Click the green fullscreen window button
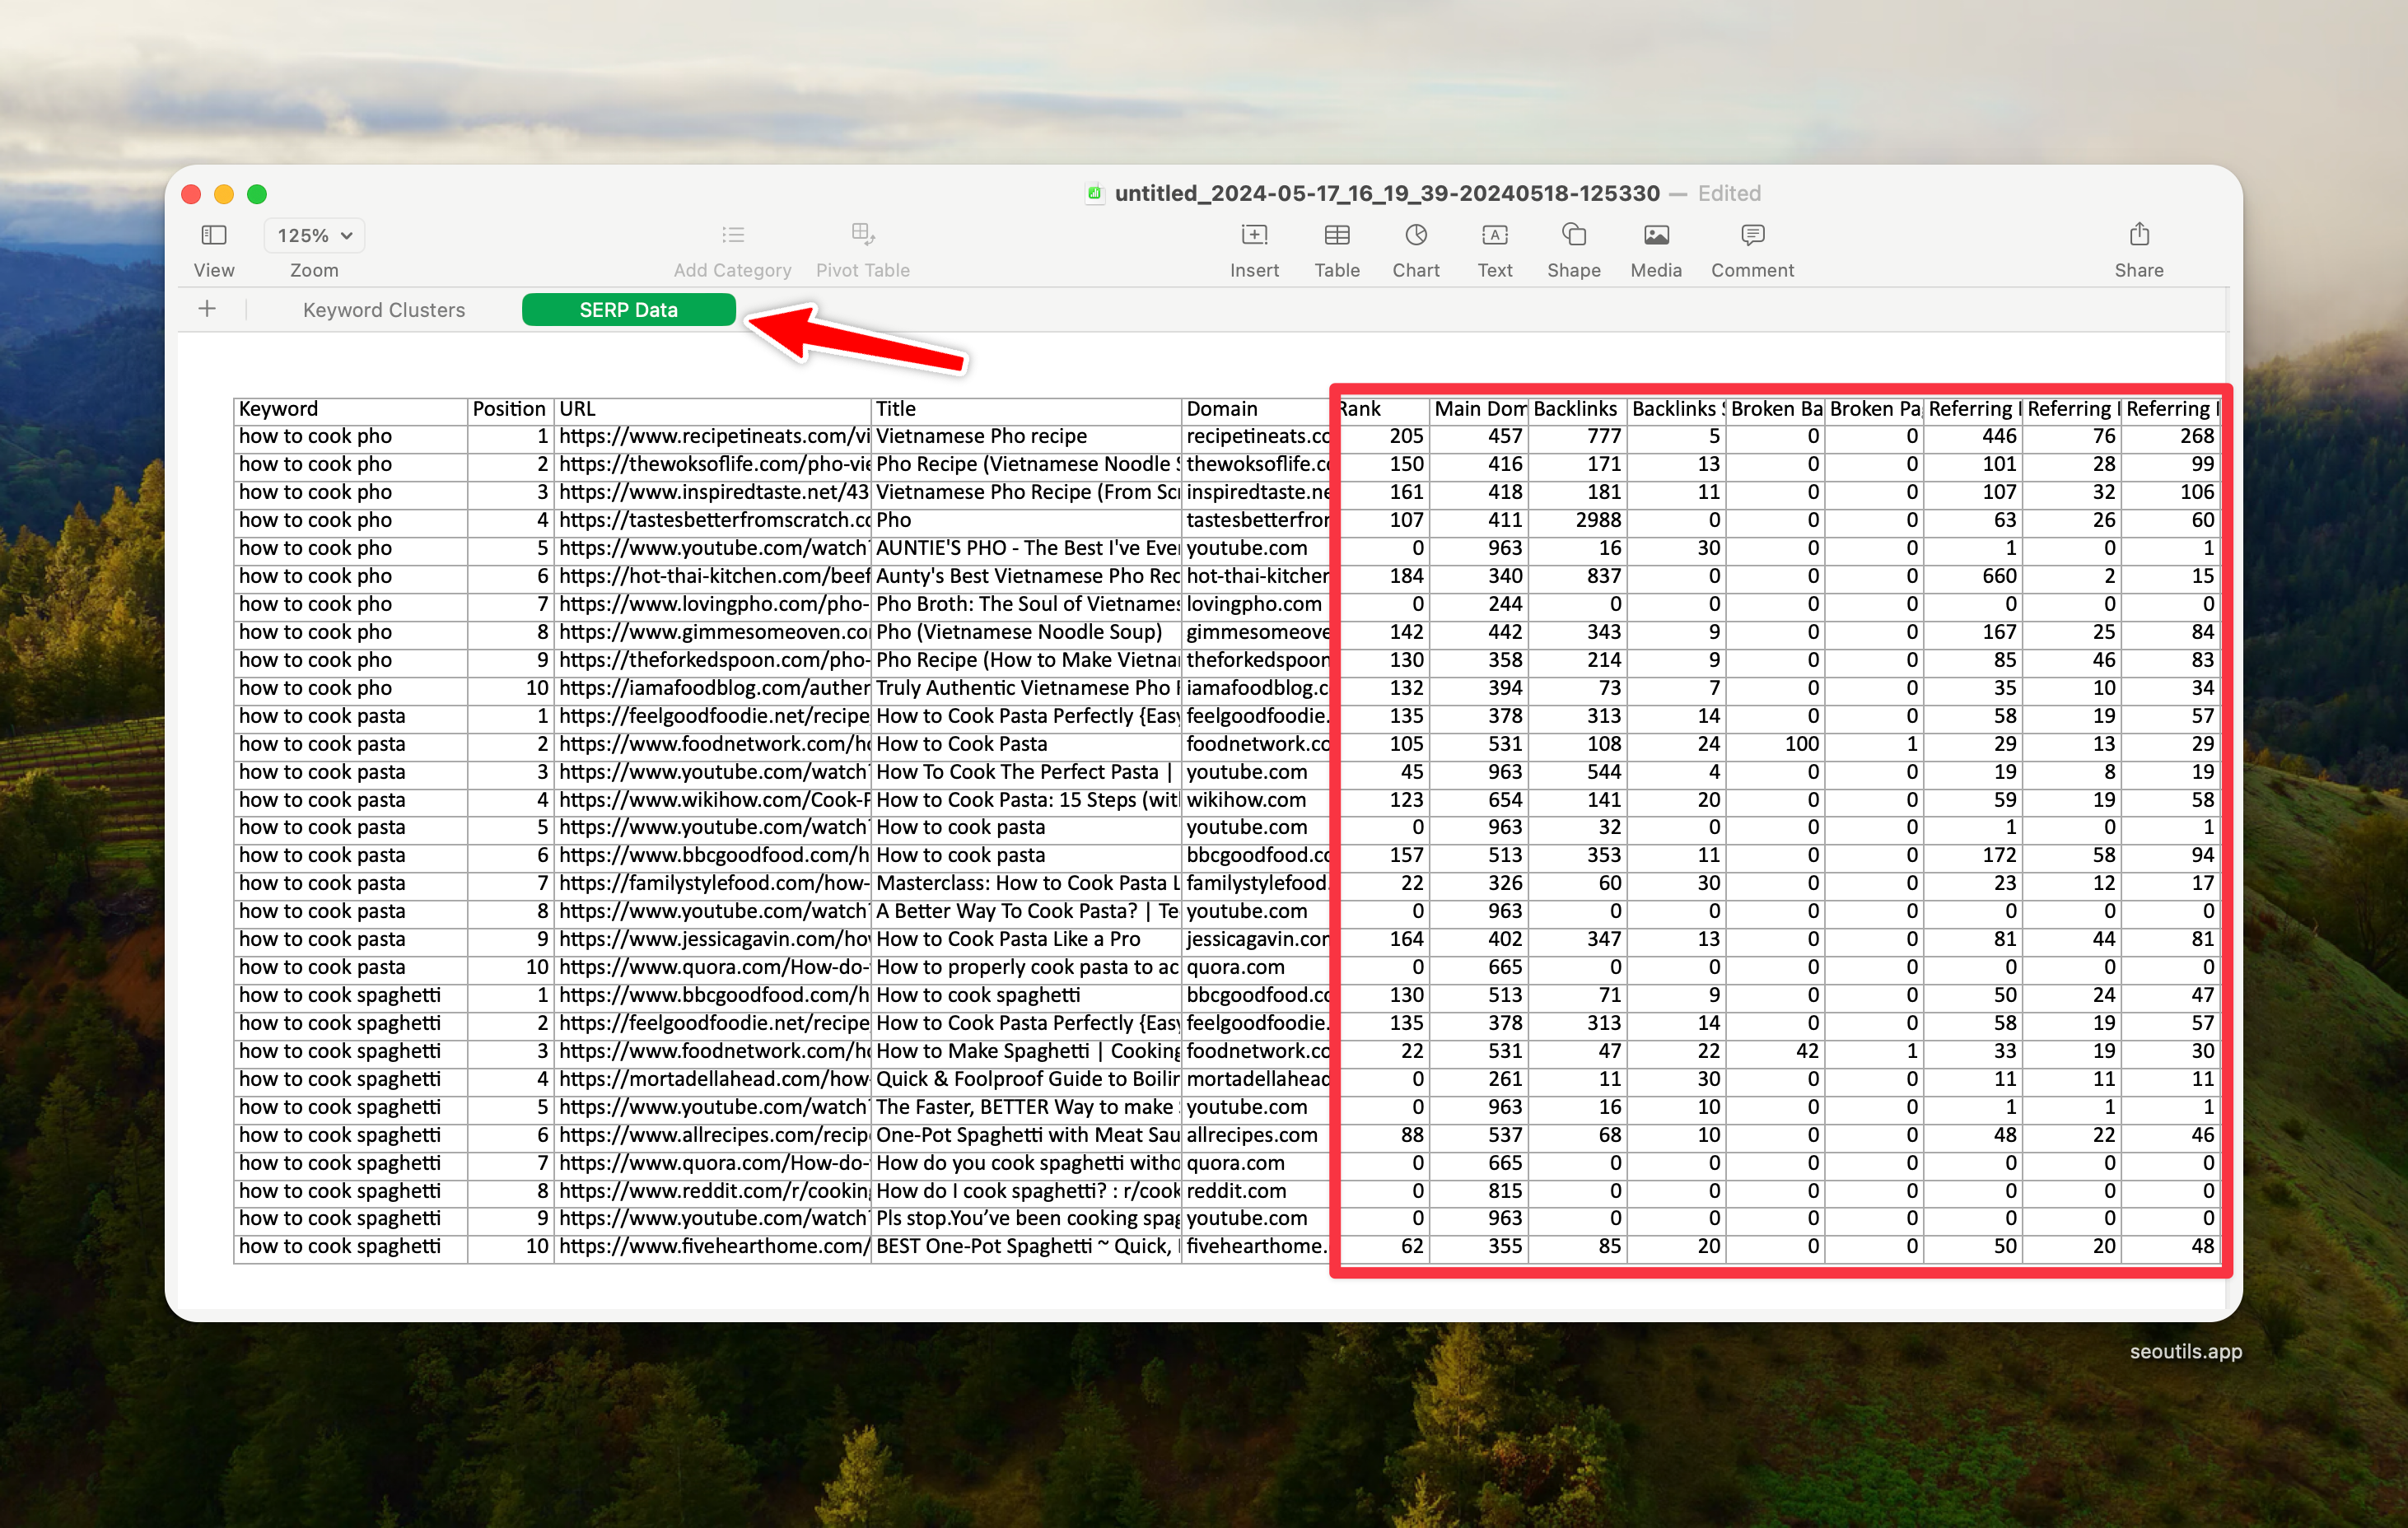The width and height of the screenshot is (2408, 1528). pyautogui.click(x=257, y=194)
